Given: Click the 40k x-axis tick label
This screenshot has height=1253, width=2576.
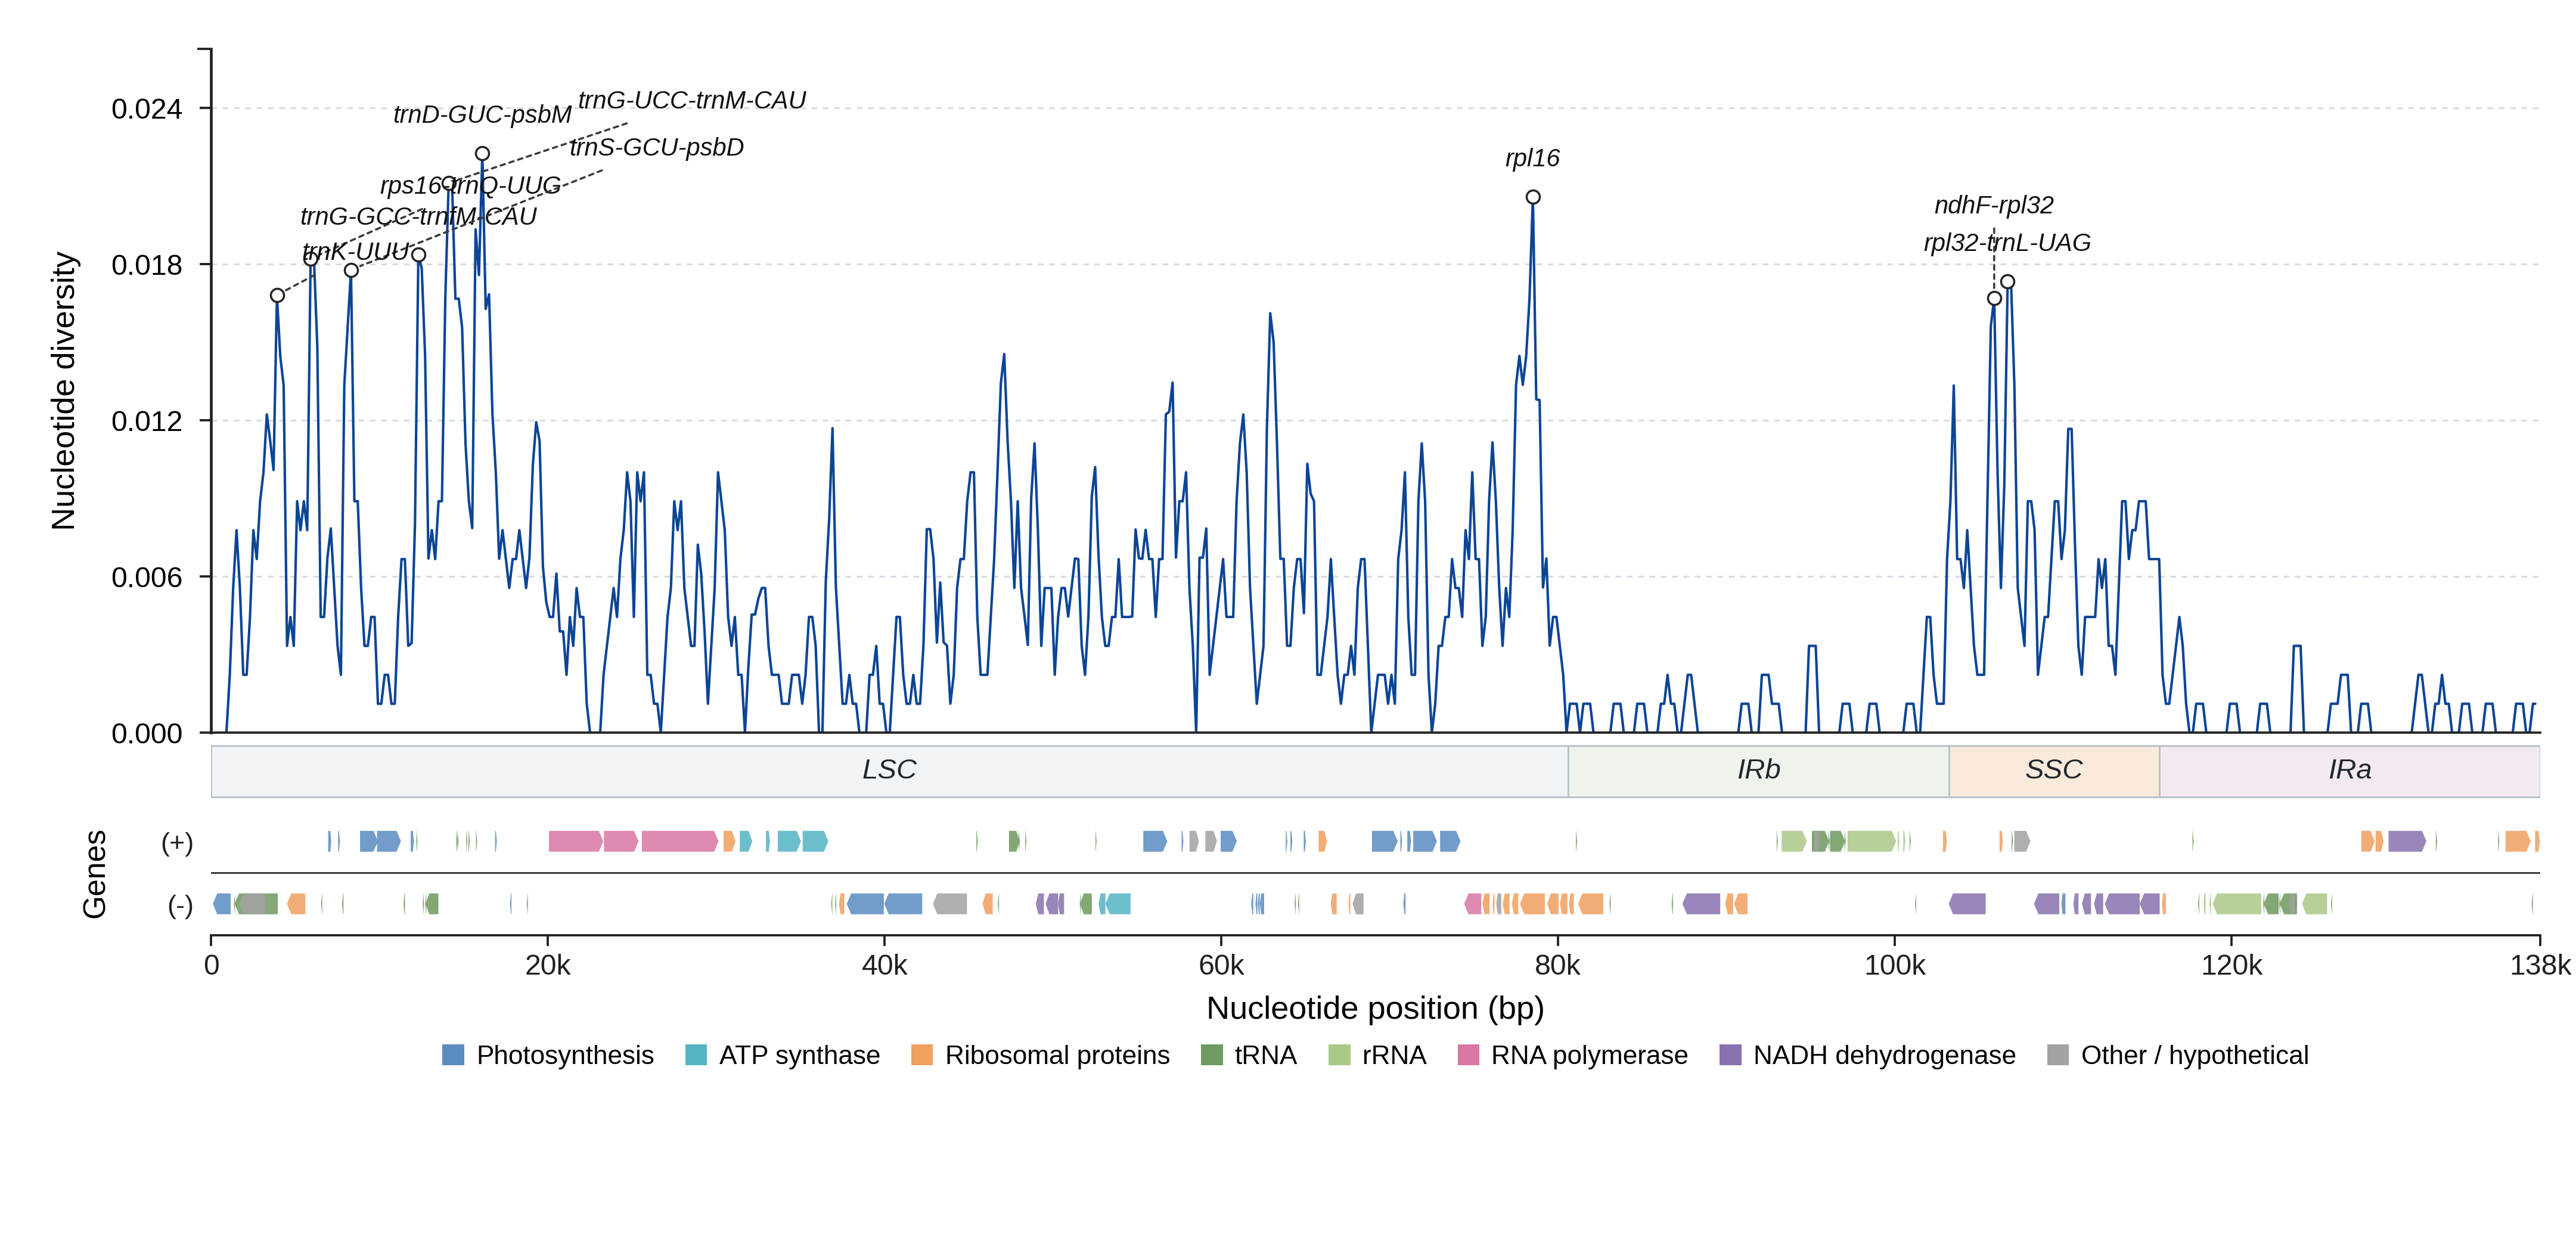Looking at the screenshot, I should [885, 965].
